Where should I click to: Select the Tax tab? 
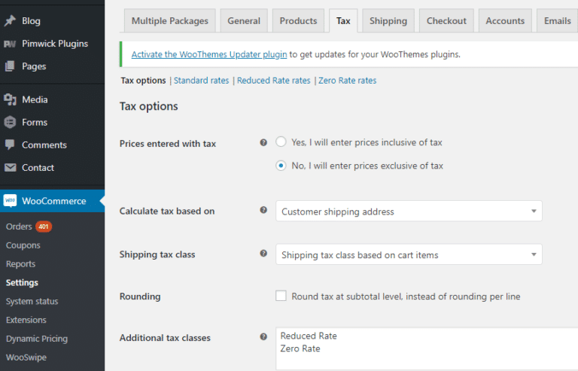[343, 21]
